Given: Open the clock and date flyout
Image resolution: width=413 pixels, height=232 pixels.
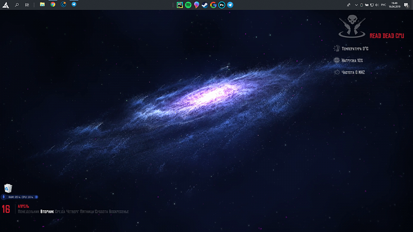Looking at the screenshot, I should 395,4.
